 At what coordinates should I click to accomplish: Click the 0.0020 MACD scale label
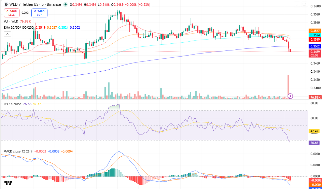[x=314, y=154]
